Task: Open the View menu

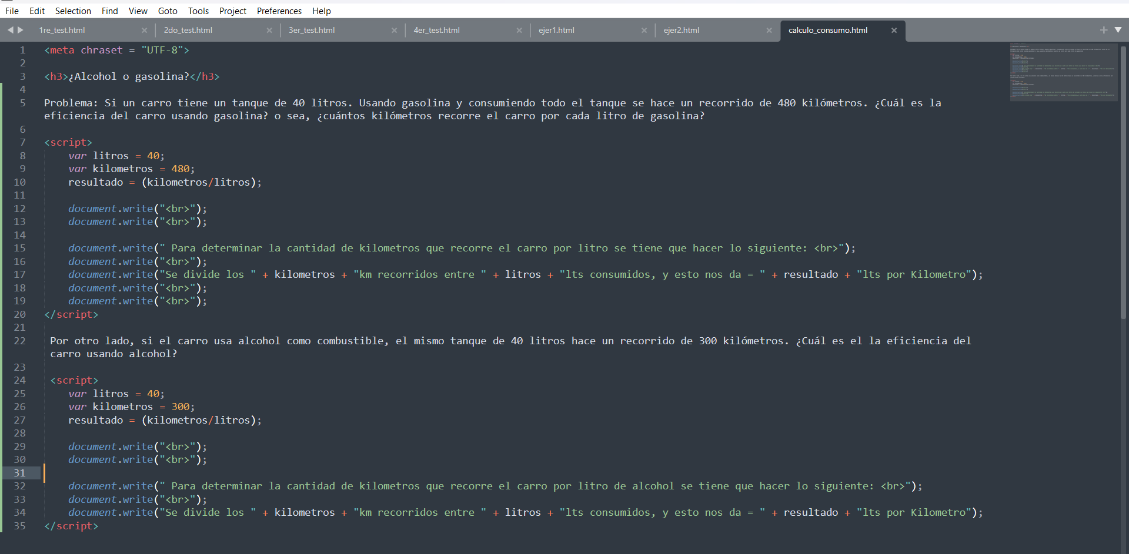Action: coord(138,11)
